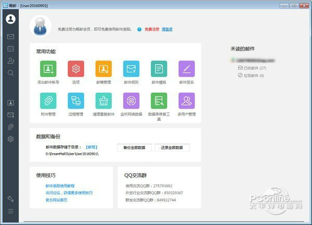Click the 使用技巧 section heading
312x225 pixels.
(x=46, y=175)
